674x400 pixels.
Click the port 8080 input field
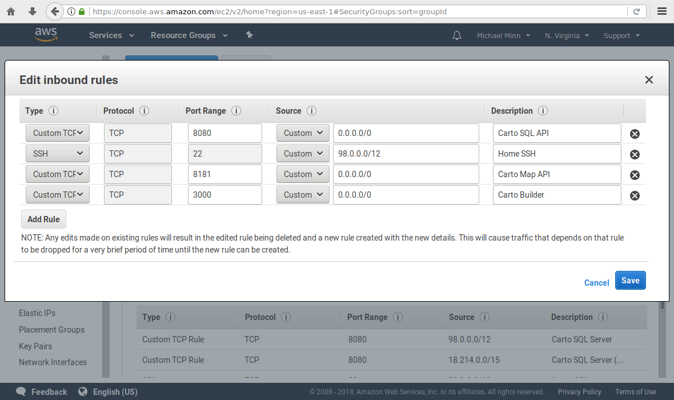coord(224,133)
